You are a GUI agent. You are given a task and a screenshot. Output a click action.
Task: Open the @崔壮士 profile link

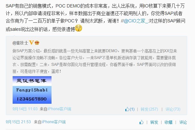[20, 43]
